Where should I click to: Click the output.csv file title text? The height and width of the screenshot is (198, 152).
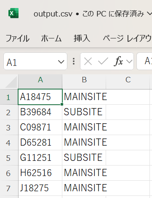pos(53,14)
